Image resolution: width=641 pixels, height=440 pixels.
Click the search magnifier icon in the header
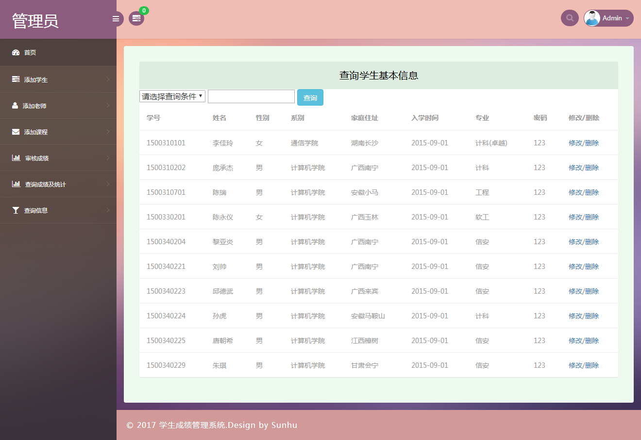tap(570, 18)
